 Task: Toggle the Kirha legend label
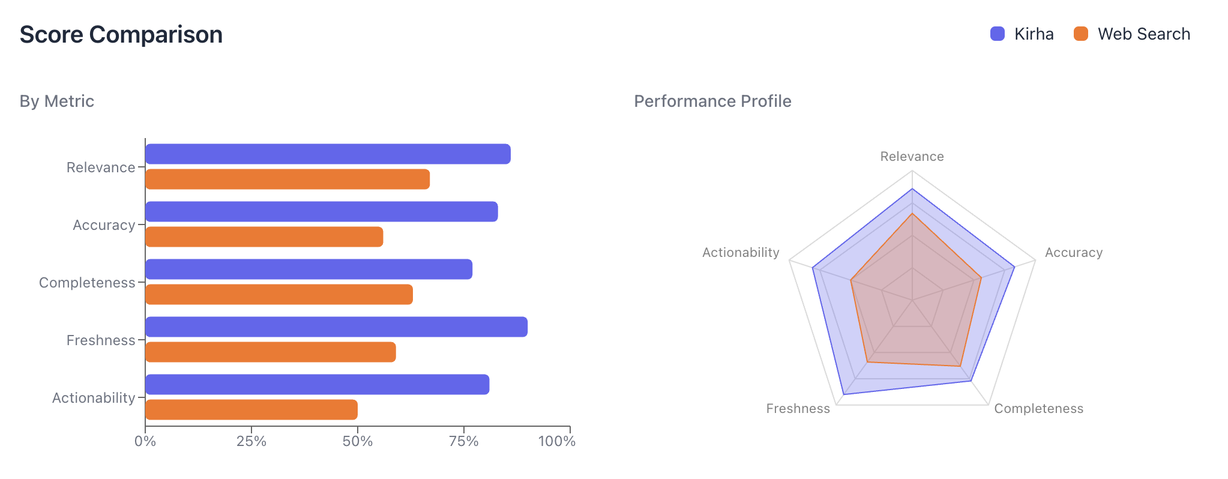point(1034,34)
